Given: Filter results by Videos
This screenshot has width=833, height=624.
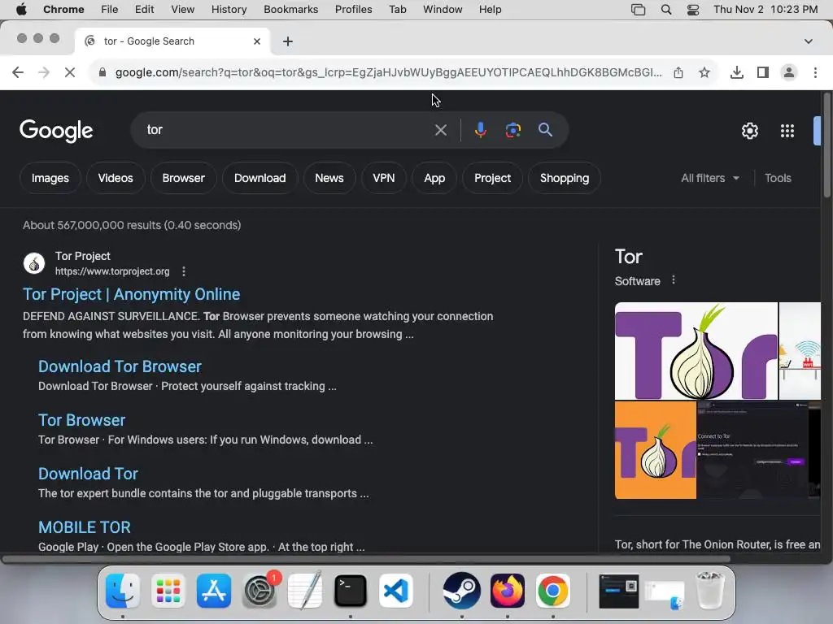Looking at the screenshot, I should click(116, 178).
